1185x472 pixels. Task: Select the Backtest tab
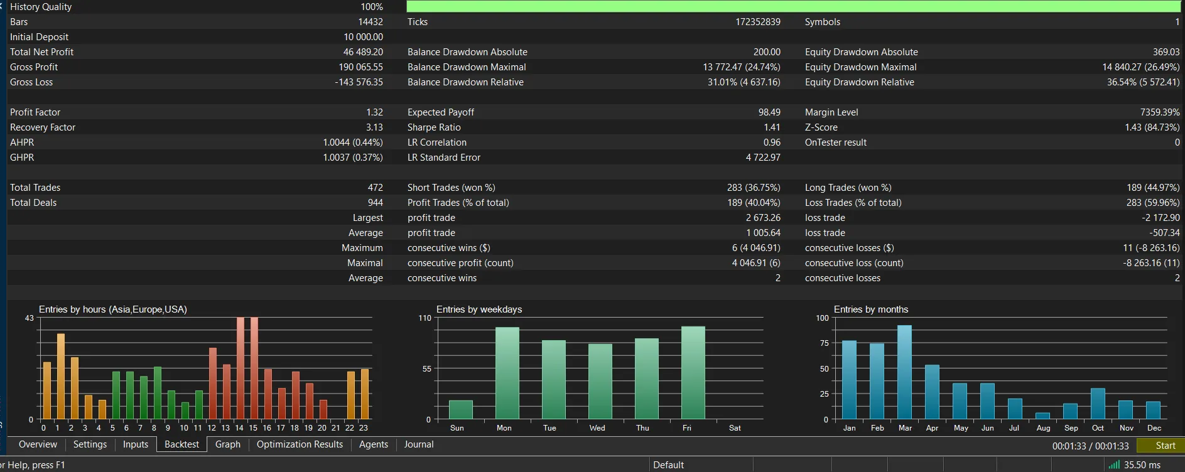click(181, 444)
